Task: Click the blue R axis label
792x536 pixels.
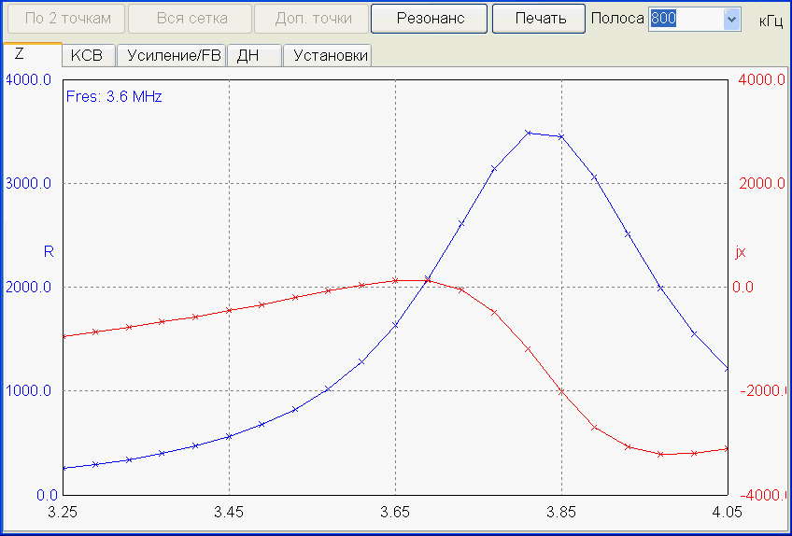Action: pyautogui.click(x=49, y=251)
